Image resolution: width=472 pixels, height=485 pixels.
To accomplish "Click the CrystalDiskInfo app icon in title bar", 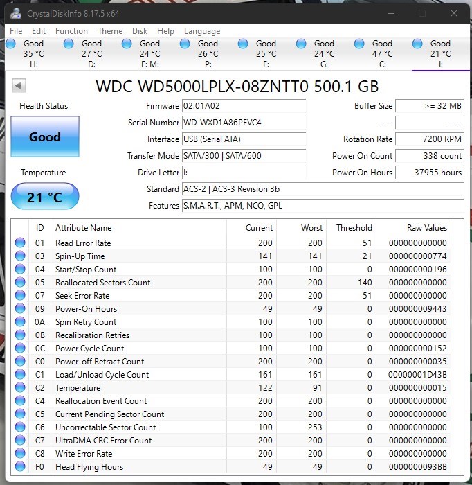I will pyautogui.click(x=15, y=13).
